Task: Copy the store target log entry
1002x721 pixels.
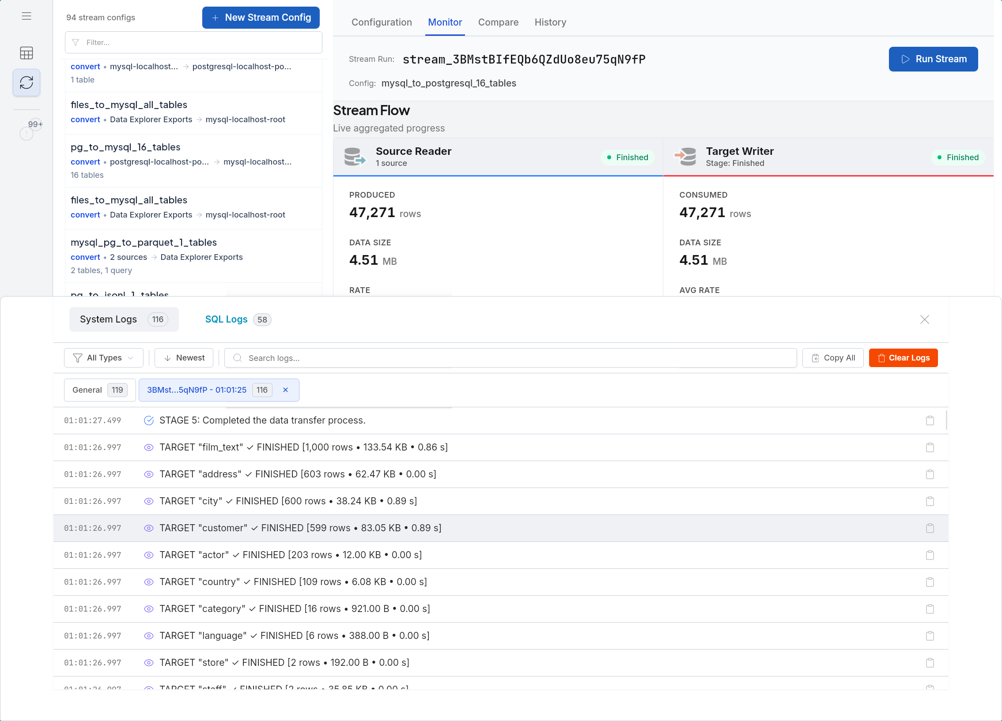Action: [x=930, y=663]
